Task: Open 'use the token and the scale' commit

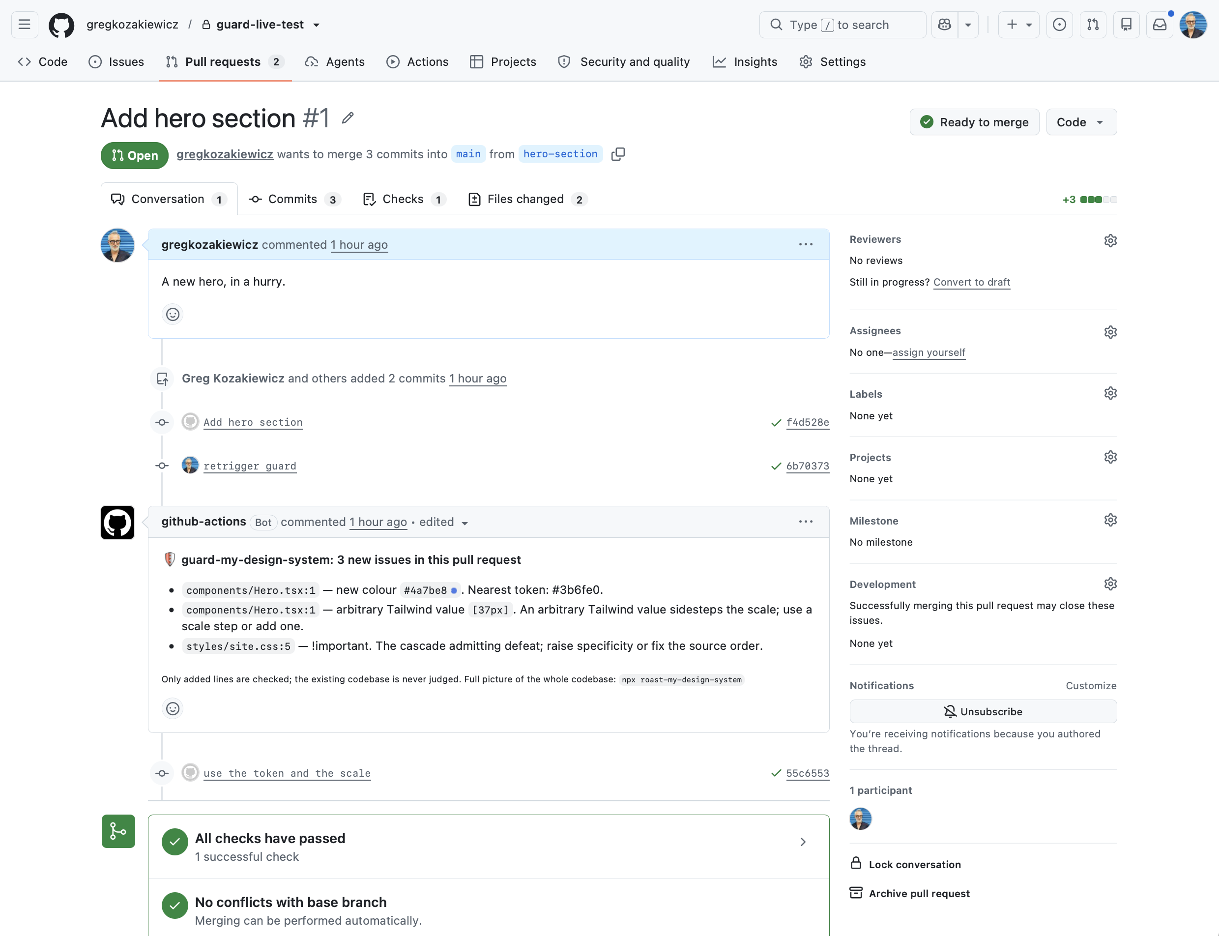Action: click(287, 773)
